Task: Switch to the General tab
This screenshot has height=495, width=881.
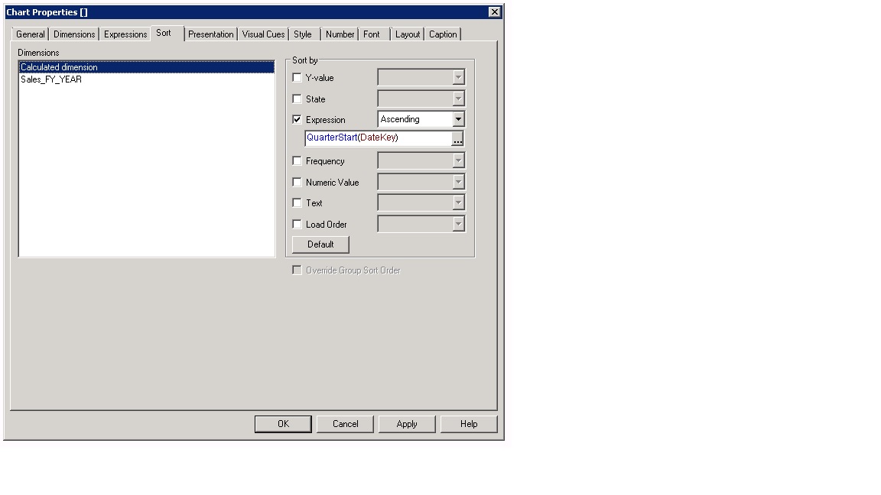Action: pyautogui.click(x=31, y=34)
